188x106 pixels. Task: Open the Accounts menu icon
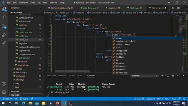(4, 84)
